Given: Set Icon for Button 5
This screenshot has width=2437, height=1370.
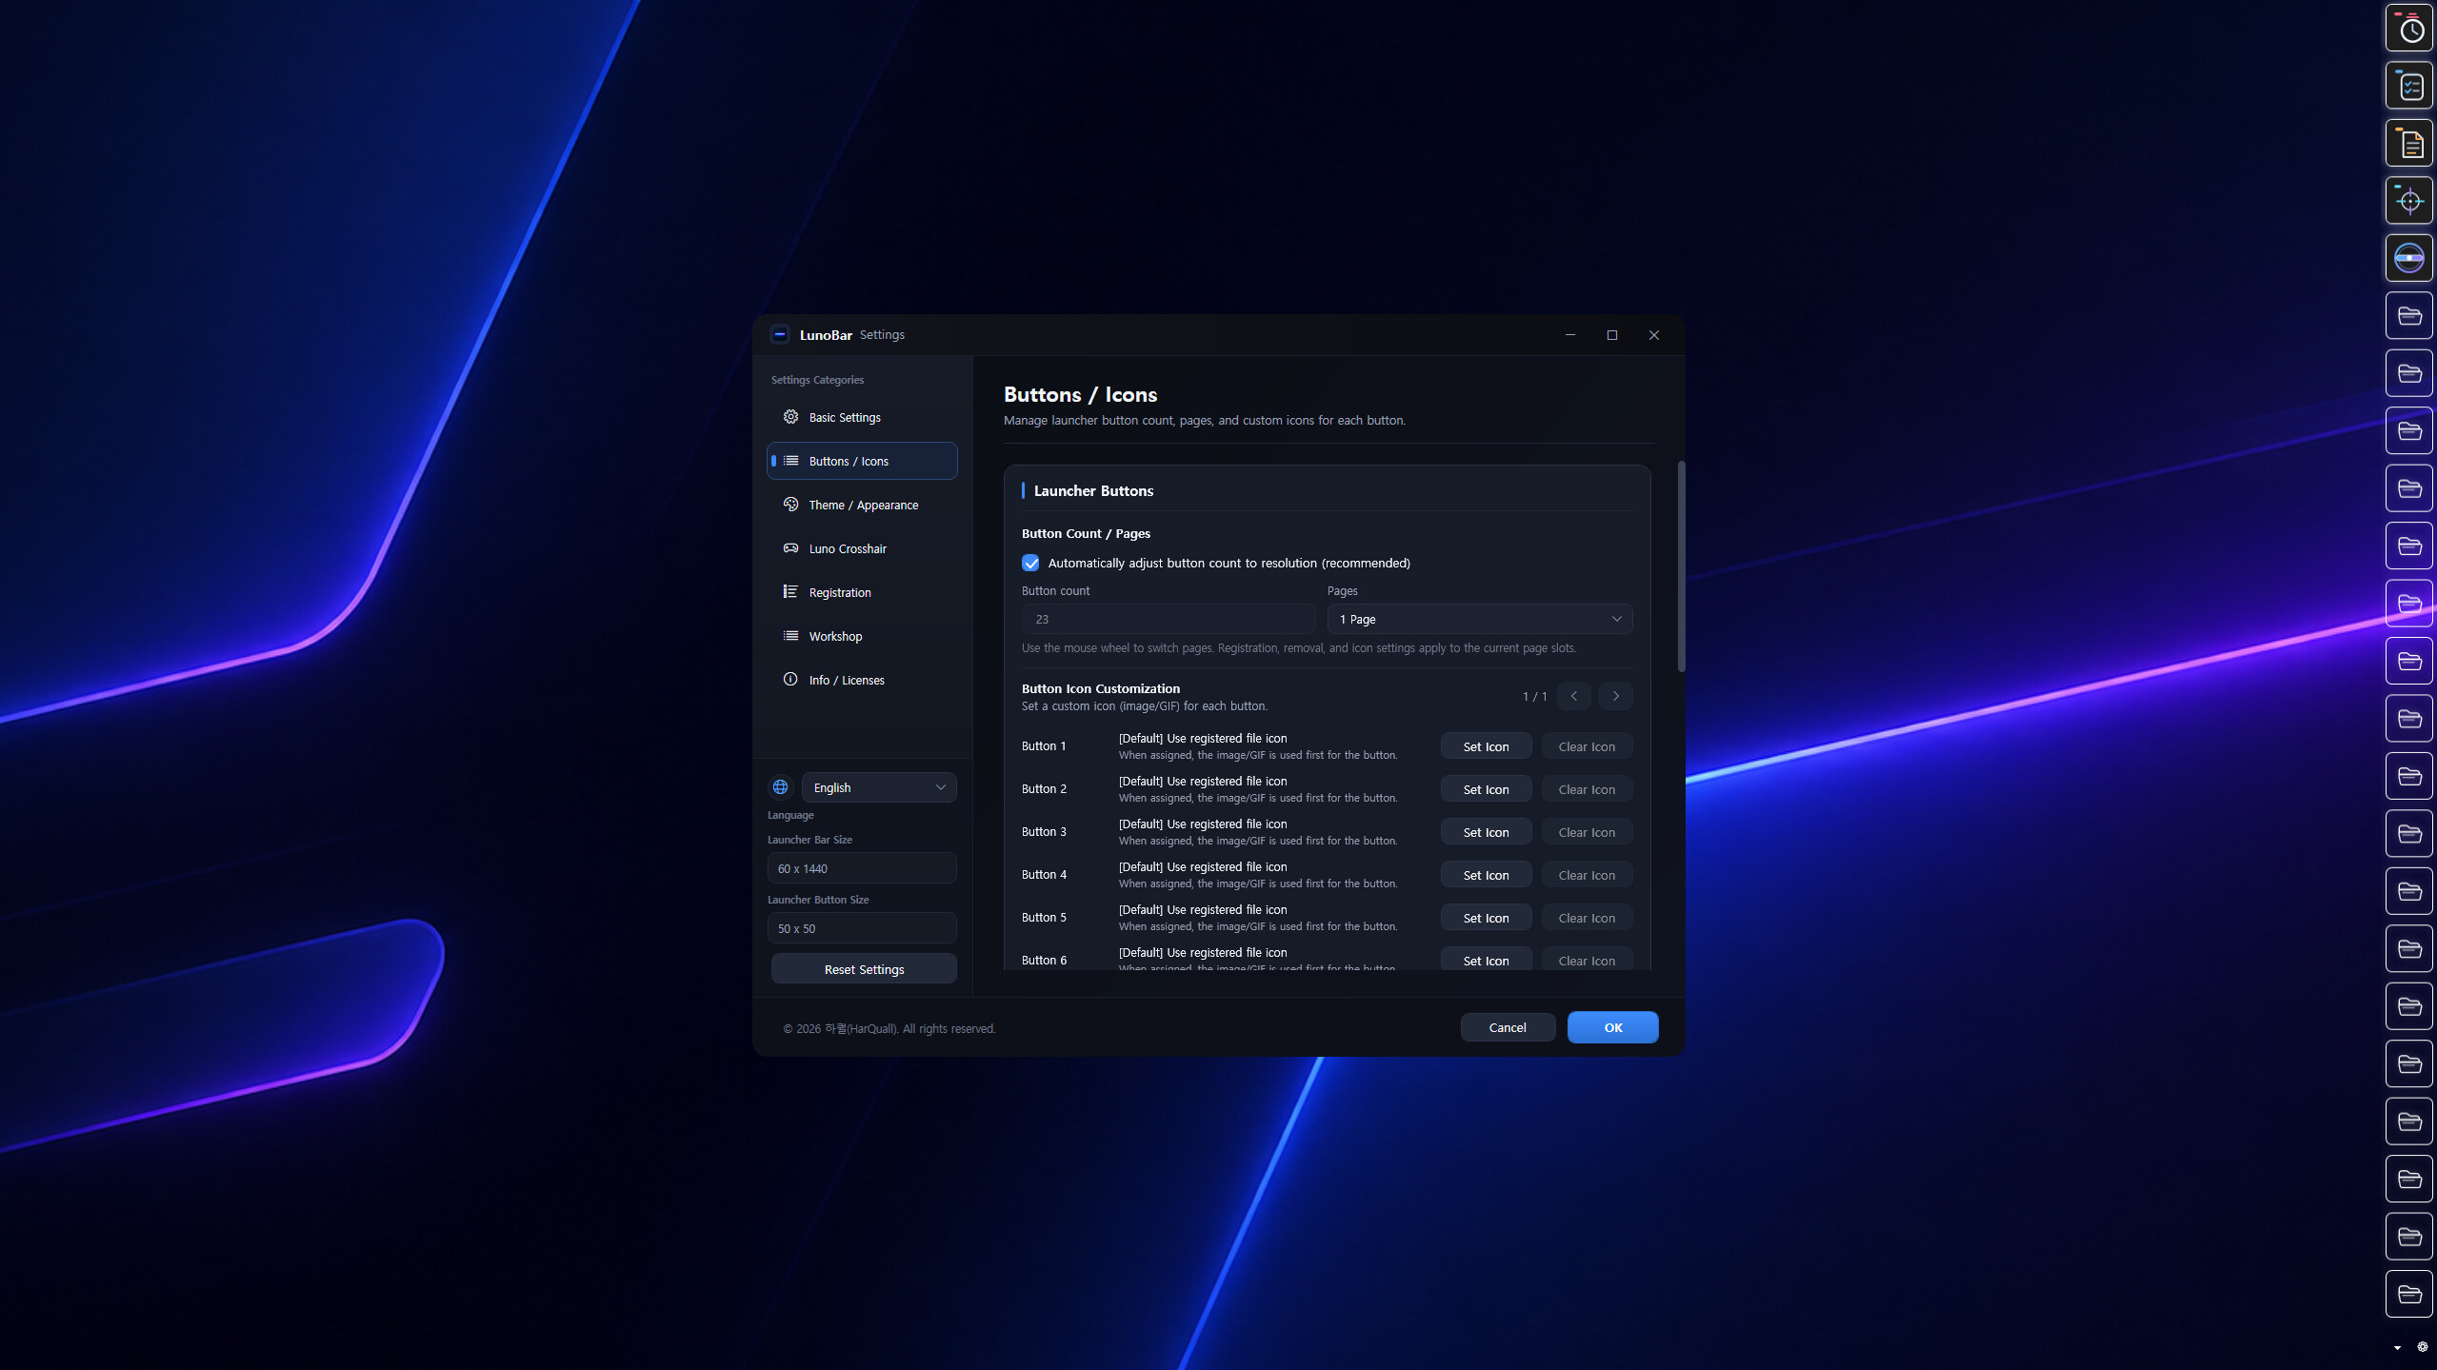Looking at the screenshot, I should coord(1486,918).
